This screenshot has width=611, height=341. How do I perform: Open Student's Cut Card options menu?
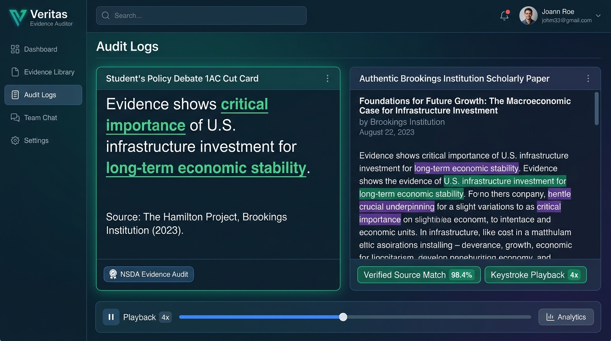coord(327,79)
